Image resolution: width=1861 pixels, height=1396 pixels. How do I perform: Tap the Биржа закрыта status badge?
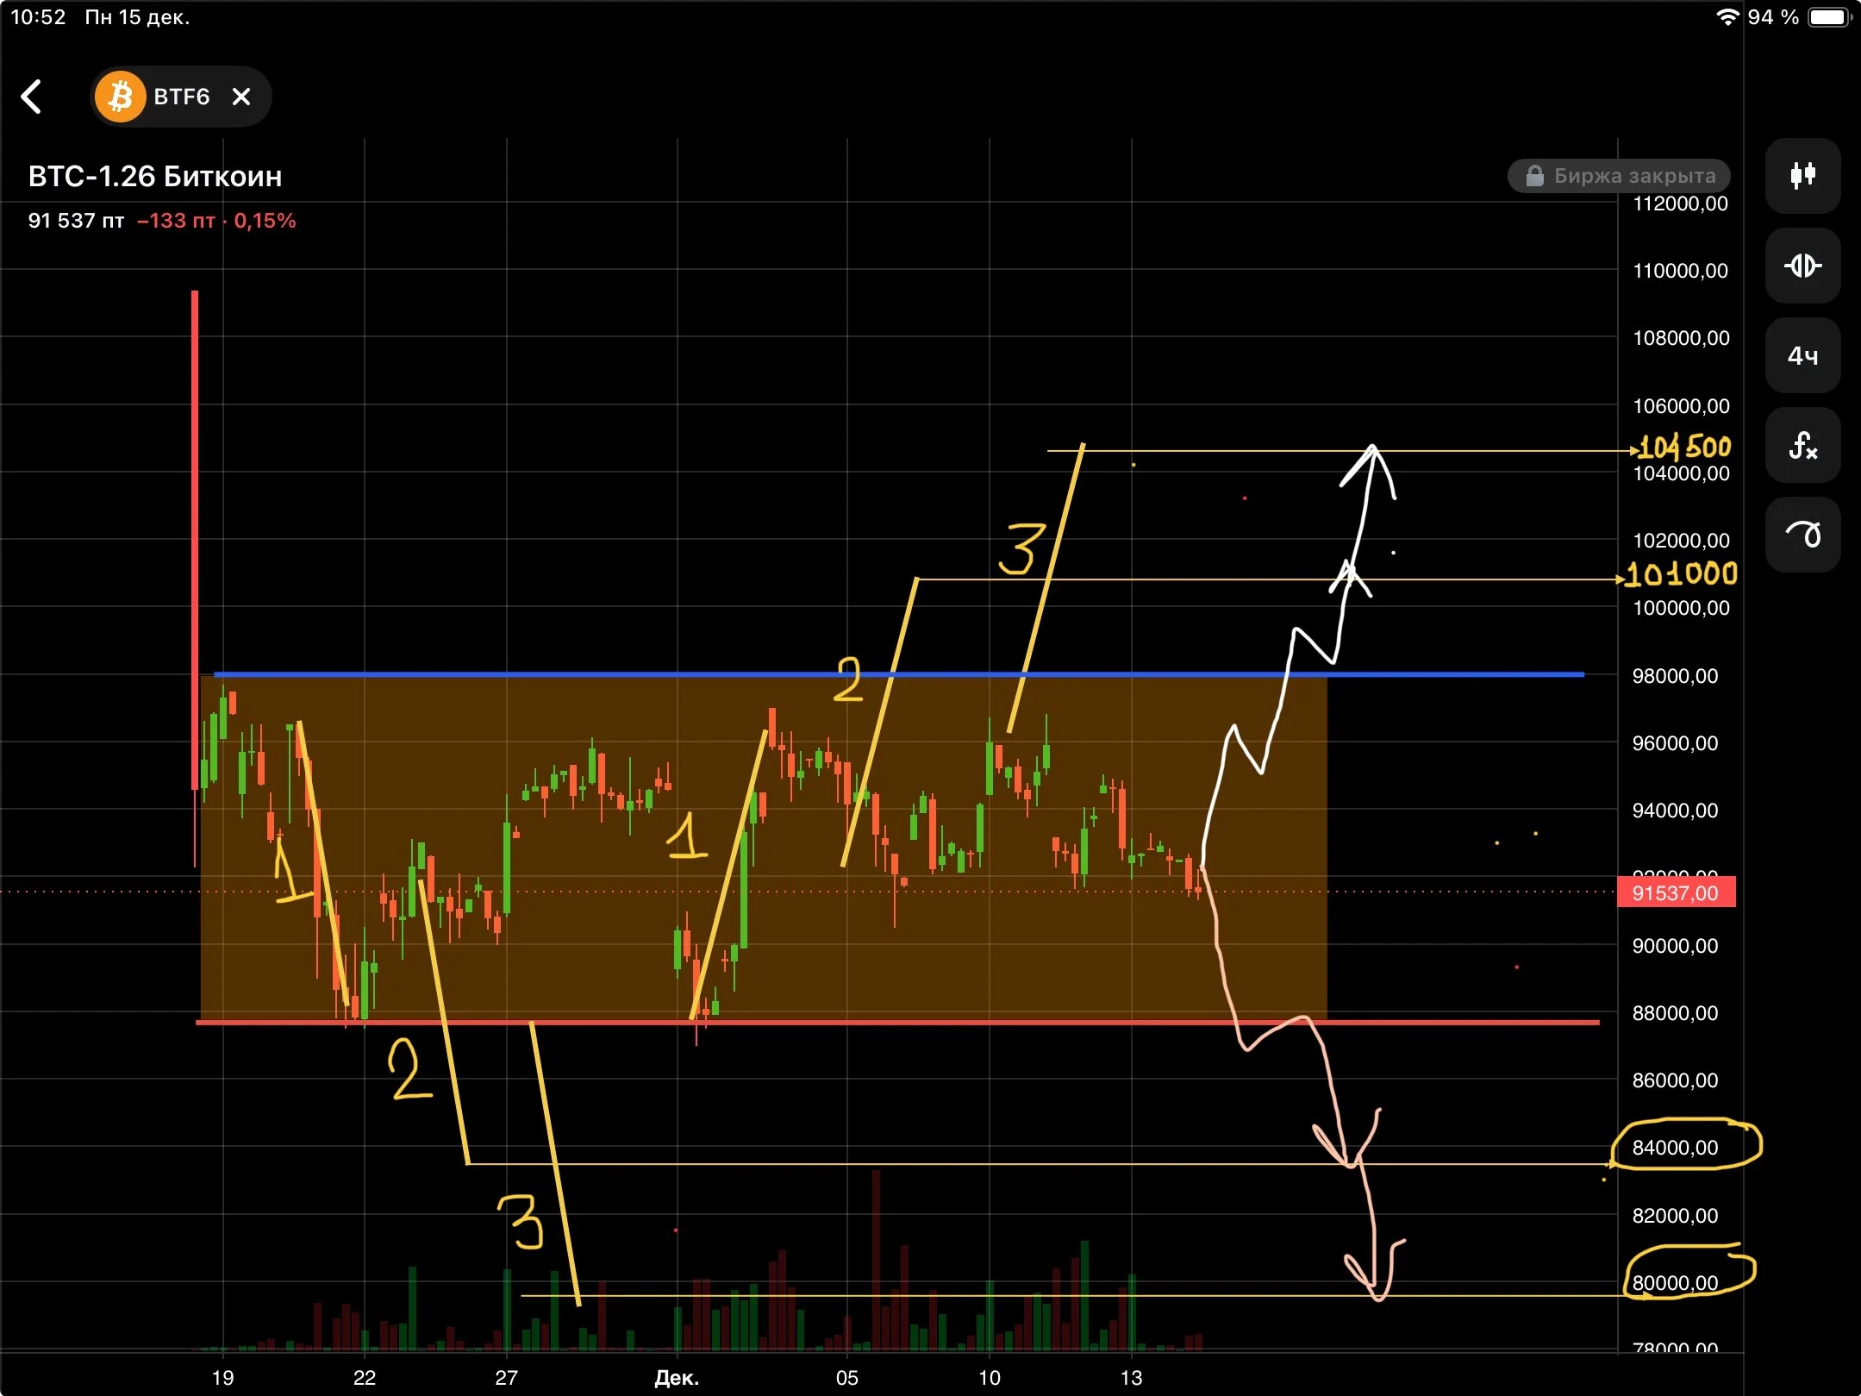click(1619, 176)
